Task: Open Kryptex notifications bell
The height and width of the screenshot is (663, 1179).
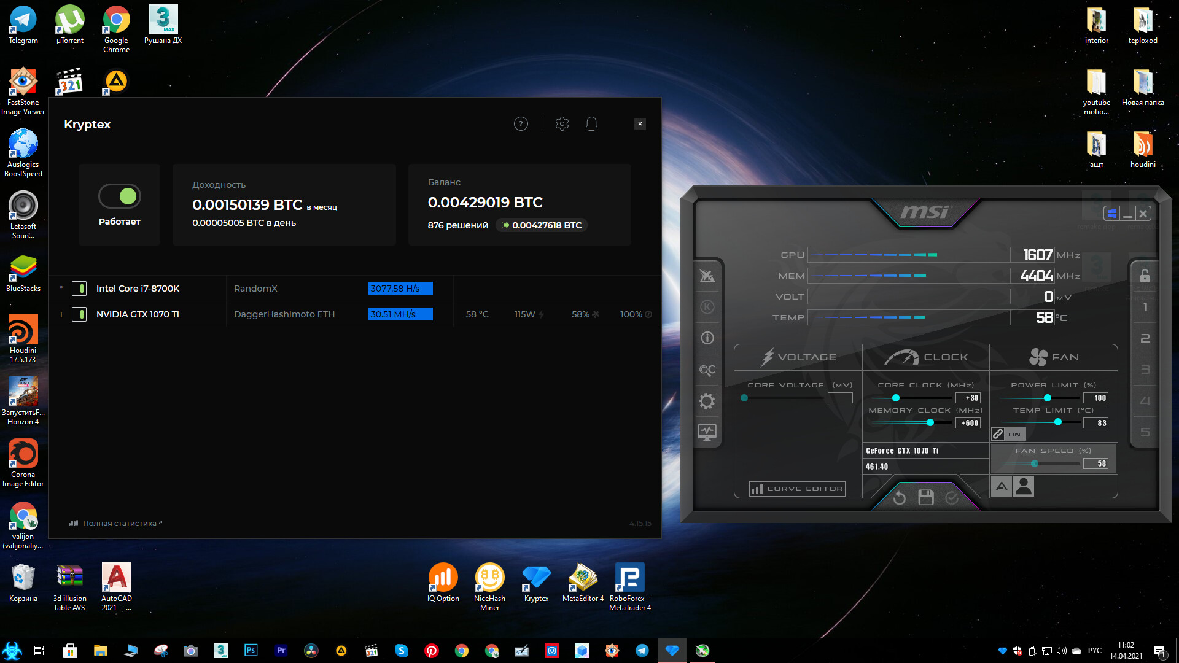Action: (591, 124)
